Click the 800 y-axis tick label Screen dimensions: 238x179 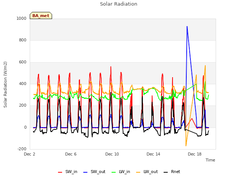[23, 40]
